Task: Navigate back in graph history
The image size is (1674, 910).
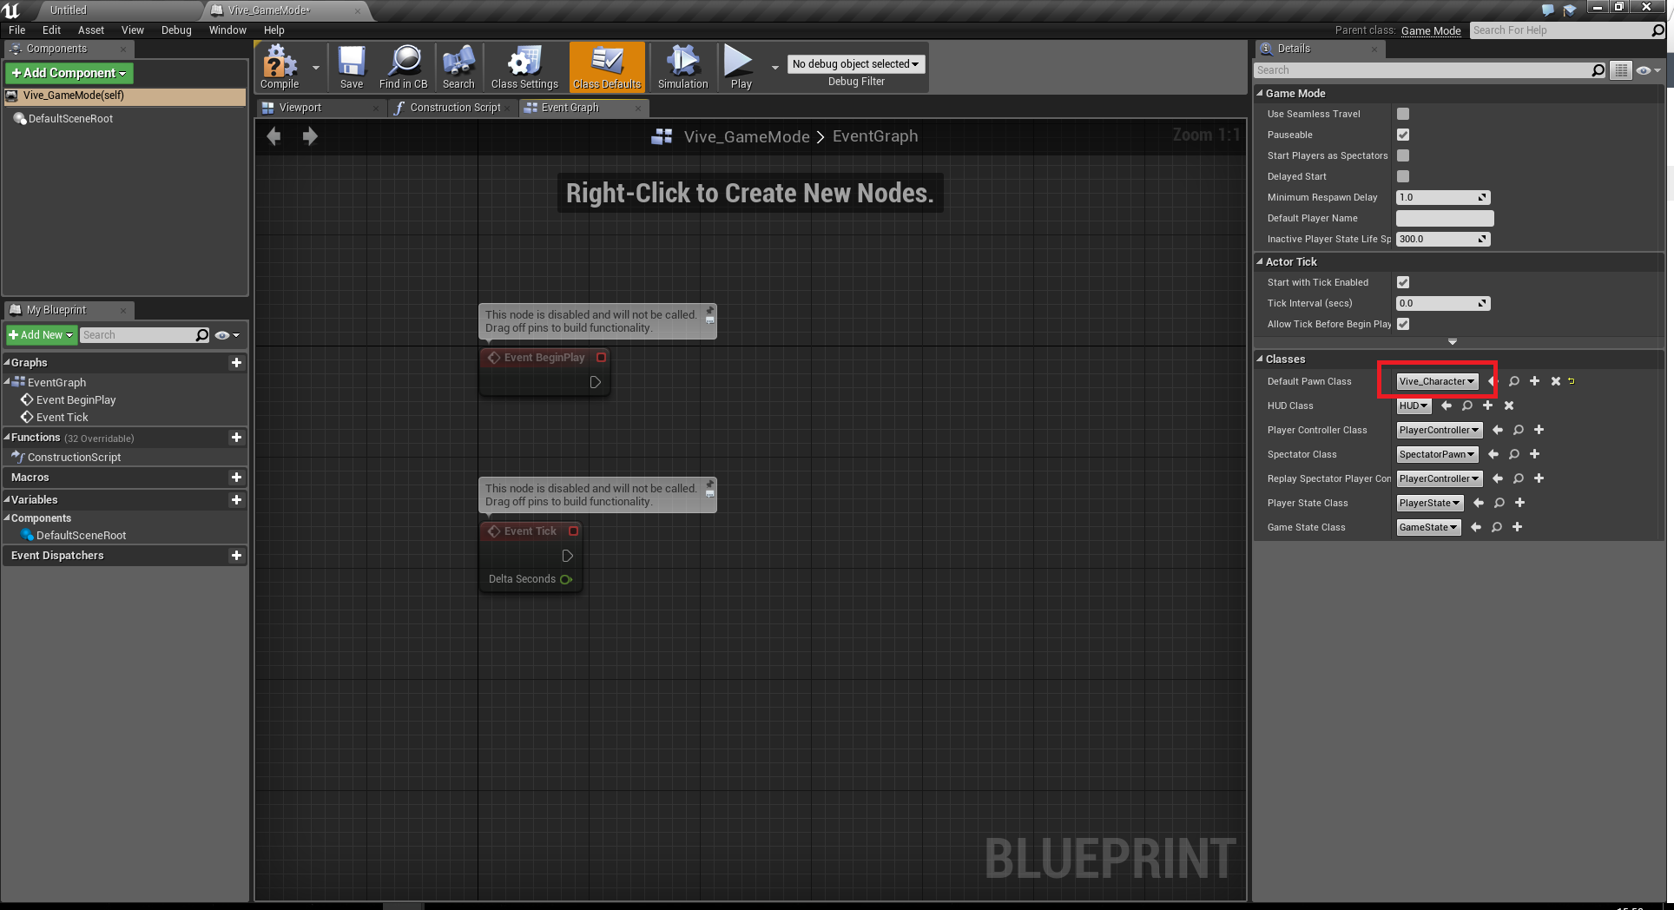Action: [274, 136]
